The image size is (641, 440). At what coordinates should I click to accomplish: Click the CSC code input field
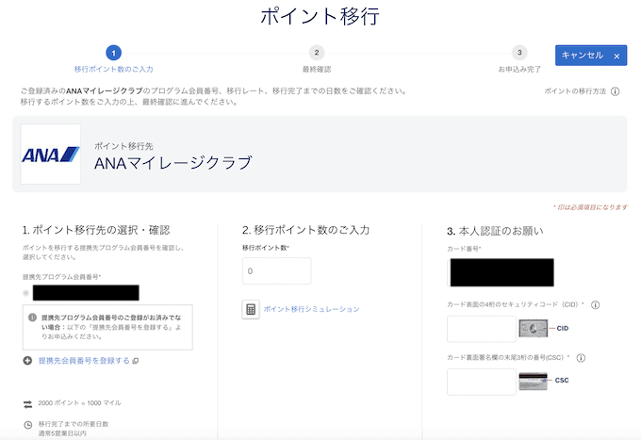pyautogui.click(x=482, y=382)
